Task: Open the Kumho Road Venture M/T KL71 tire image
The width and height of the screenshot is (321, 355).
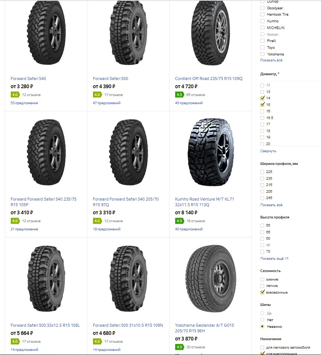Action: (211, 152)
